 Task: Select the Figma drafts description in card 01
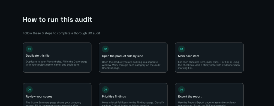point(56,63)
